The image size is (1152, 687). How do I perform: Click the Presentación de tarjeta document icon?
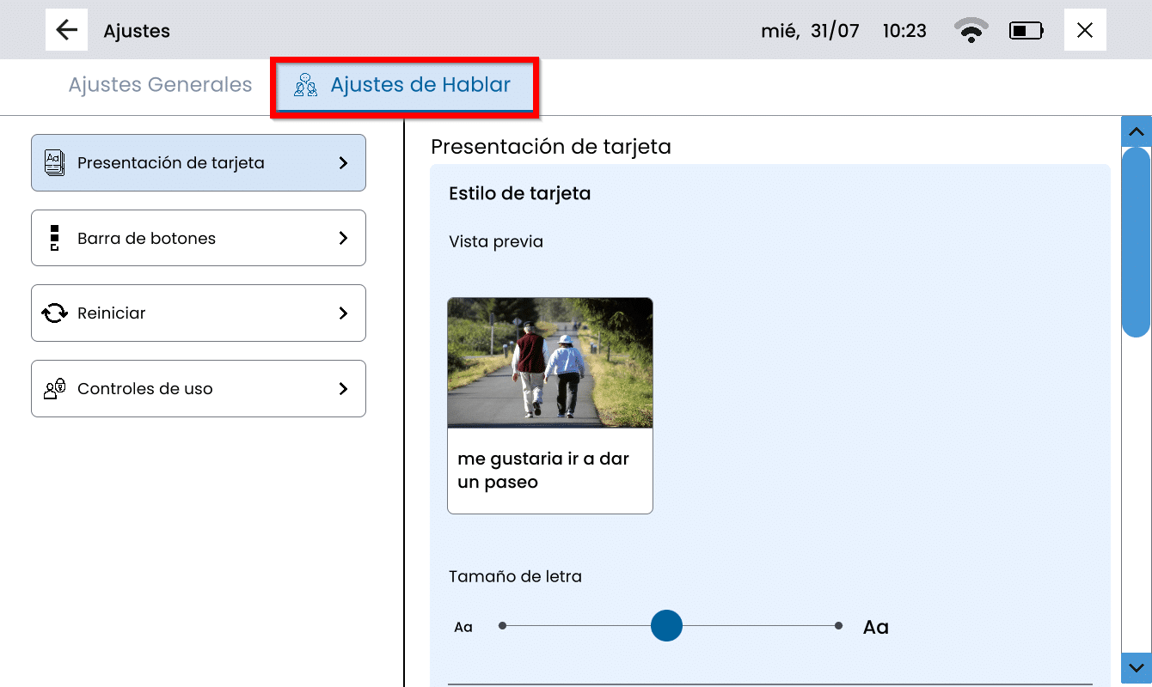tap(54, 162)
